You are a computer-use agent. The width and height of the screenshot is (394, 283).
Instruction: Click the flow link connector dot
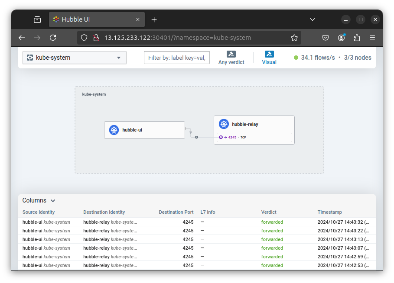196,137
